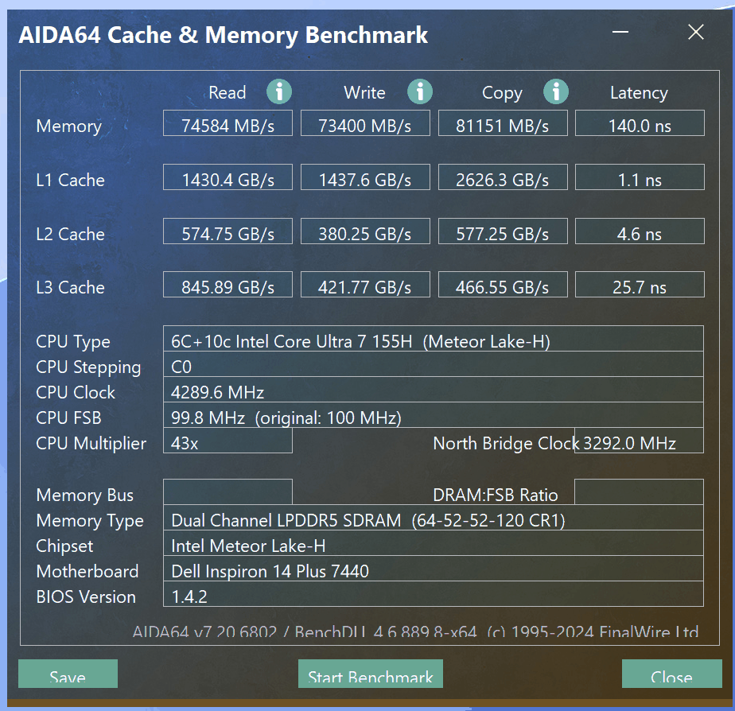Select the Memory Write result field
The image size is (735, 711).
tap(365, 124)
